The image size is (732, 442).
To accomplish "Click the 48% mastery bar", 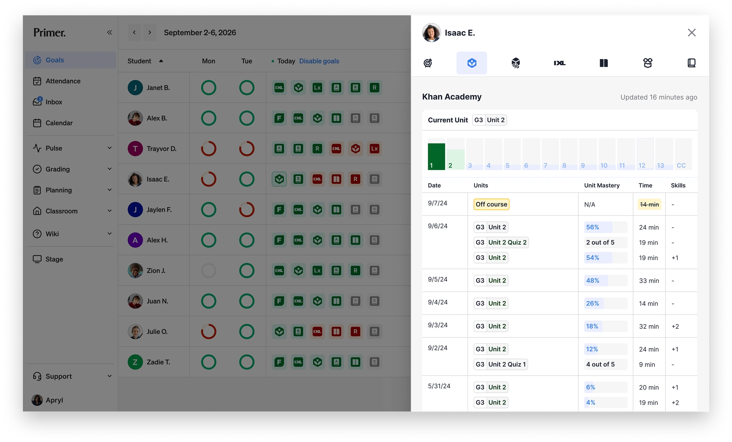I will [605, 280].
